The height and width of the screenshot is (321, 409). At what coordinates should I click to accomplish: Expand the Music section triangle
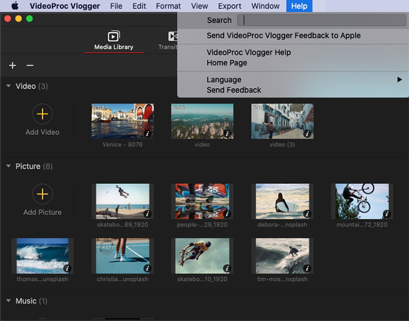pos(8,301)
